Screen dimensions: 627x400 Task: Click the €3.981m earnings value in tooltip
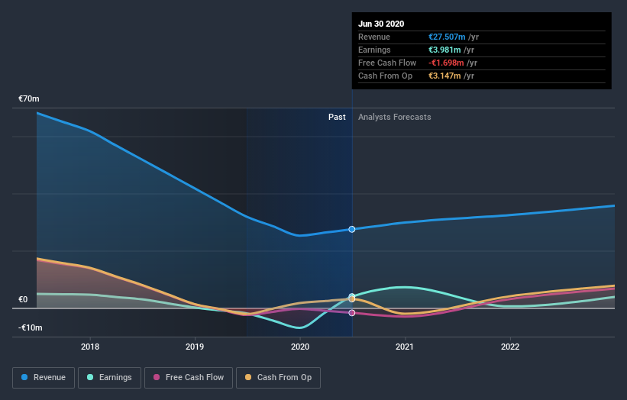coord(444,50)
